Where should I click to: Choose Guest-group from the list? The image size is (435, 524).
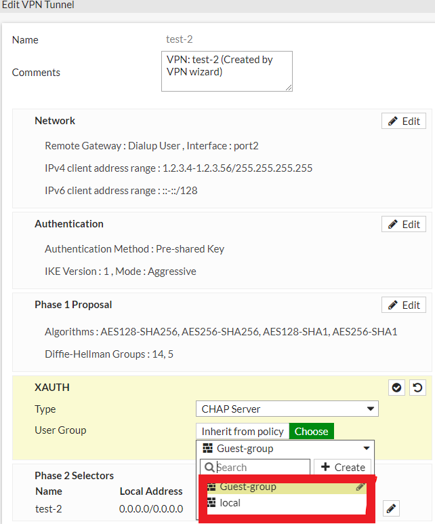pyautogui.click(x=248, y=487)
